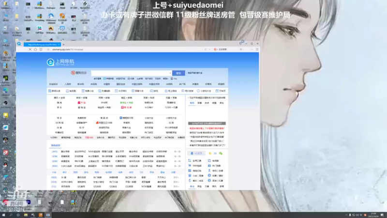Image resolution: width=387 pixels, height=218 pixels.
Task: Bookmark page with the star icon
Action: (x=48, y=49)
